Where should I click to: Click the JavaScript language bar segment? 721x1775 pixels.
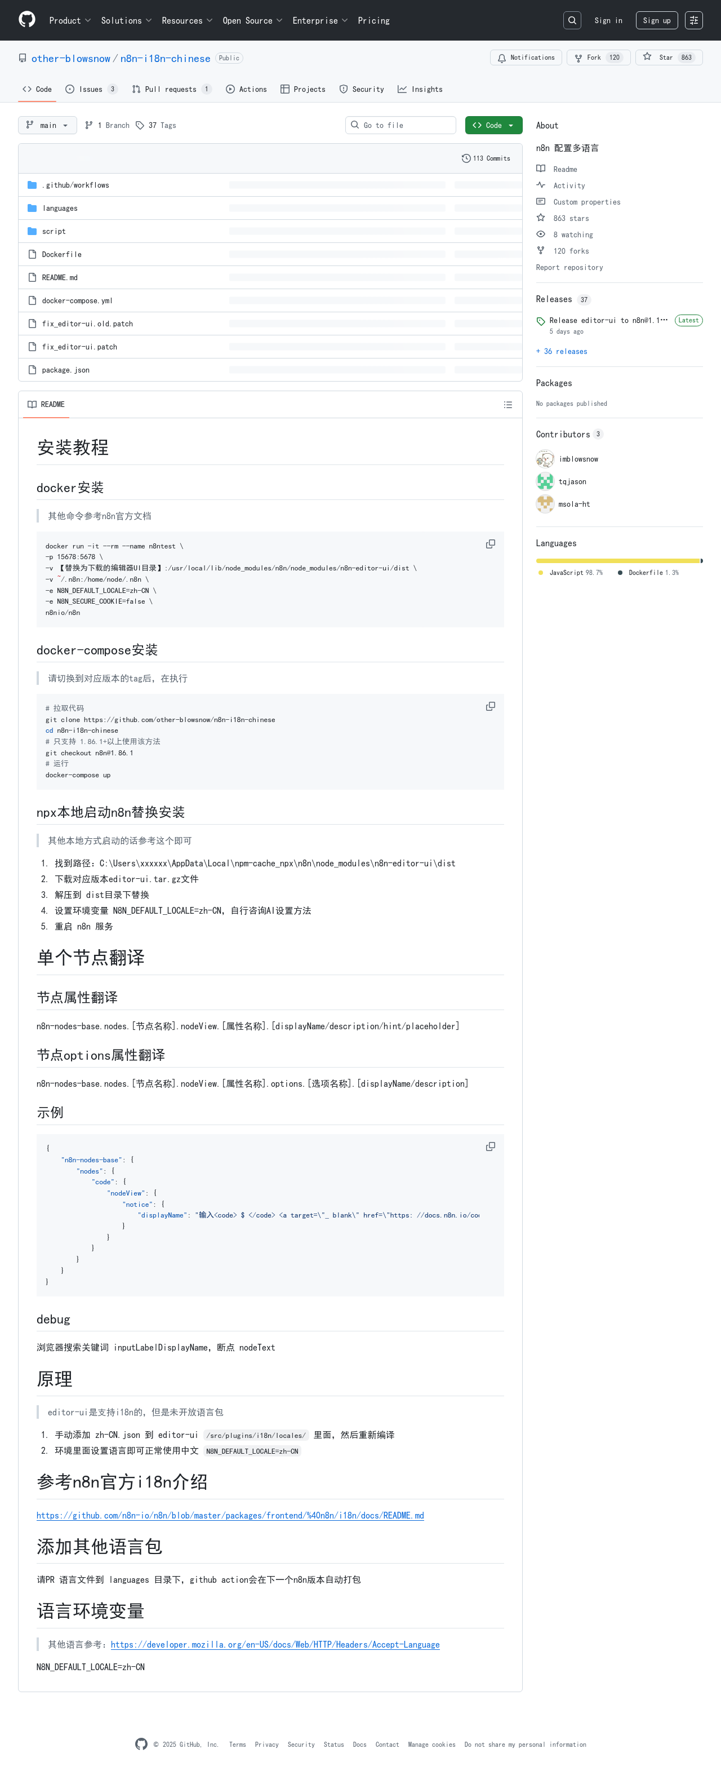point(617,561)
